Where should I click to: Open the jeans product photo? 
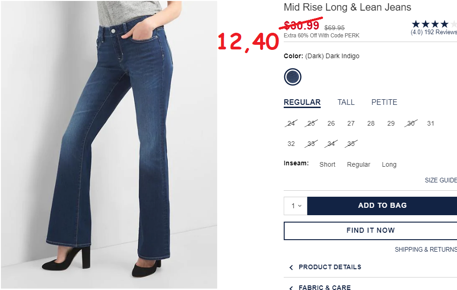(x=109, y=145)
